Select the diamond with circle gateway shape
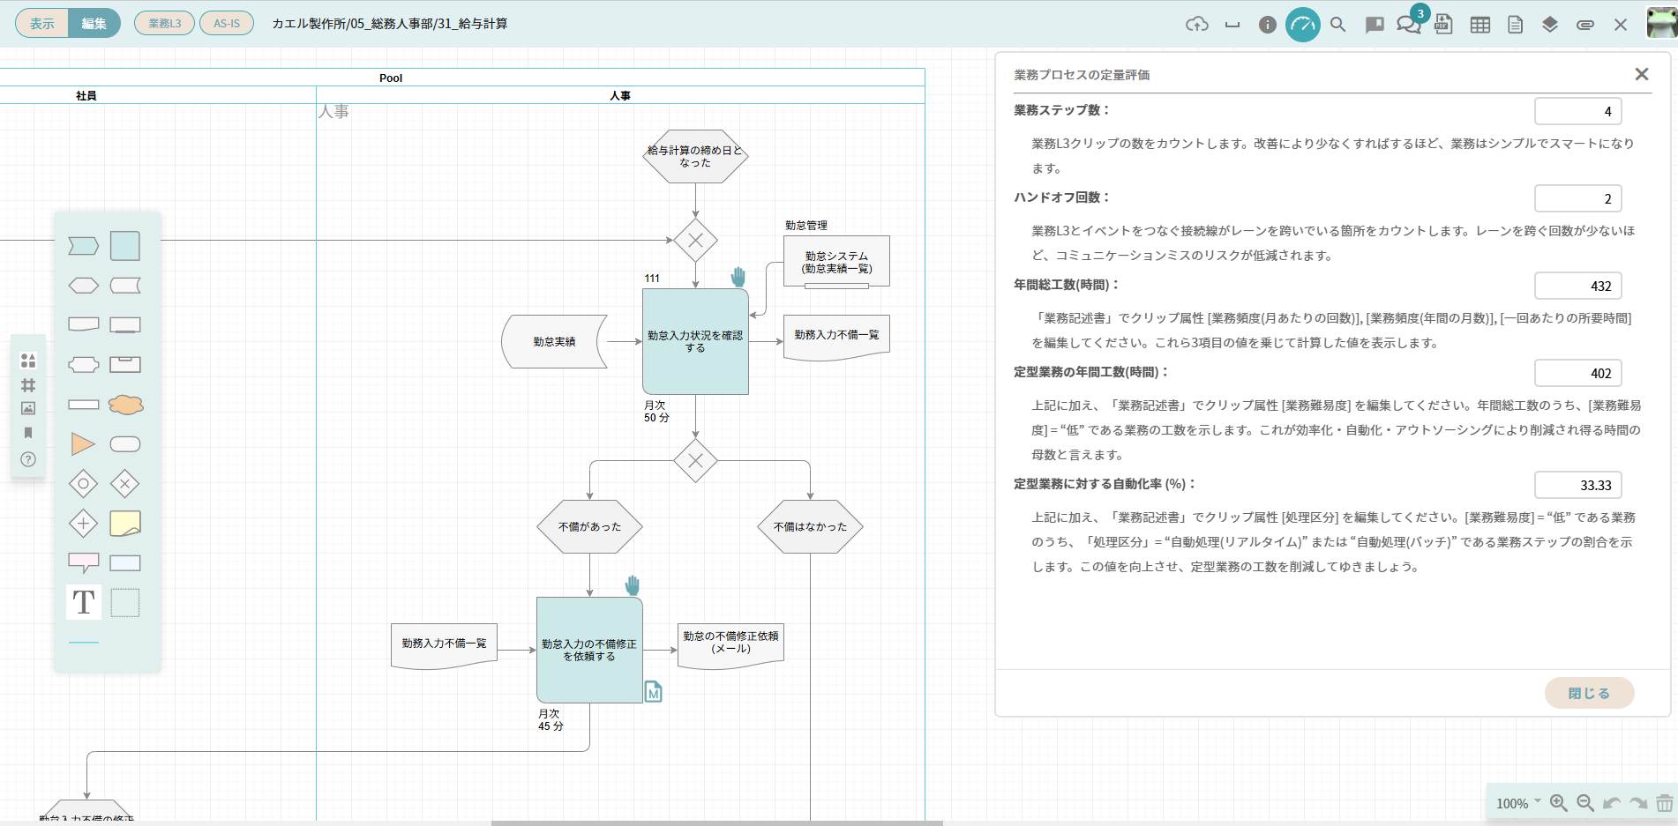 click(x=84, y=484)
